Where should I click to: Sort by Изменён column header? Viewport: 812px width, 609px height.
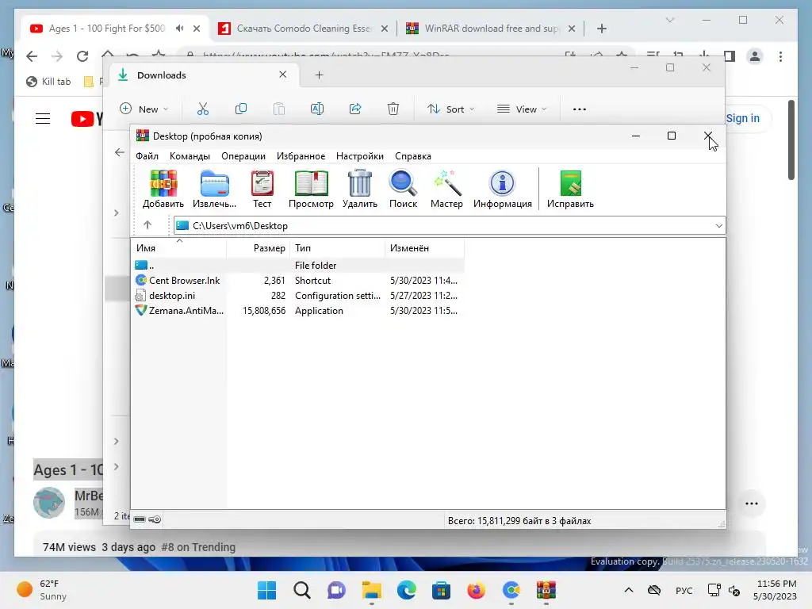click(x=425, y=248)
